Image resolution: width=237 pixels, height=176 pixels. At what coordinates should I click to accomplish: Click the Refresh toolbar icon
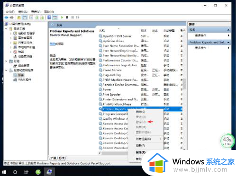pos(37,18)
